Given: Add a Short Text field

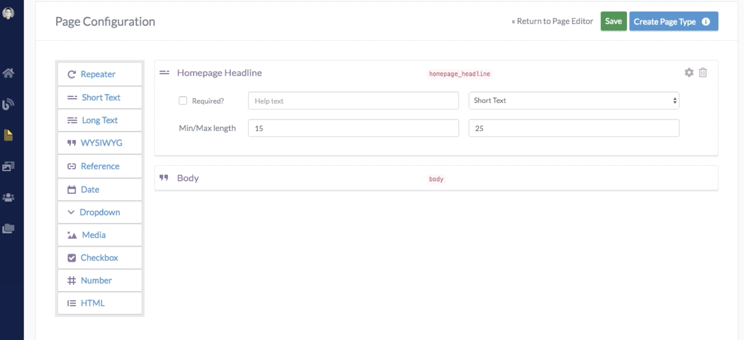Looking at the screenshot, I should [x=100, y=98].
